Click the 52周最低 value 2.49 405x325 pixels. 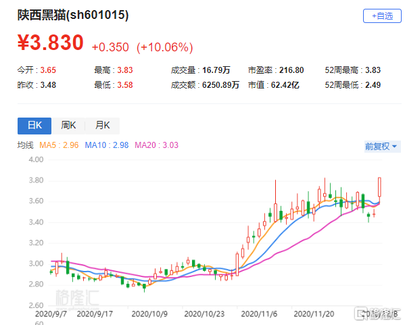pos(373,85)
